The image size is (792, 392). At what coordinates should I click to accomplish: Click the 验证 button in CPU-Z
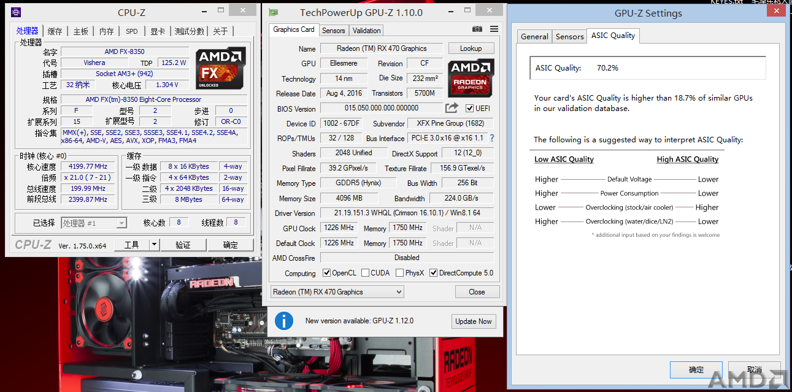(x=183, y=245)
